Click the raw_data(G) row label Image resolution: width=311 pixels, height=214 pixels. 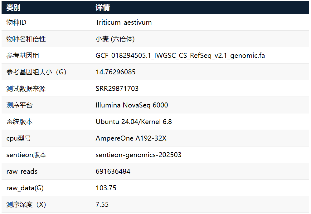(x=25, y=188)
